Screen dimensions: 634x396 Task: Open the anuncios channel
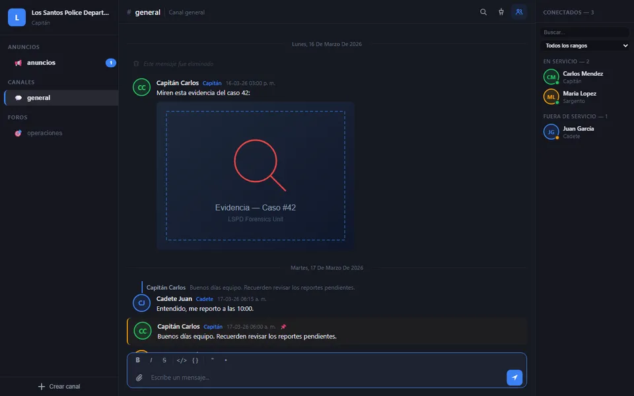(61, 63)
